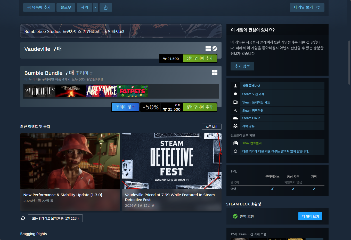Follow the game with 팔로우 button
Screen dimensions: 351x240
(66, 7)
